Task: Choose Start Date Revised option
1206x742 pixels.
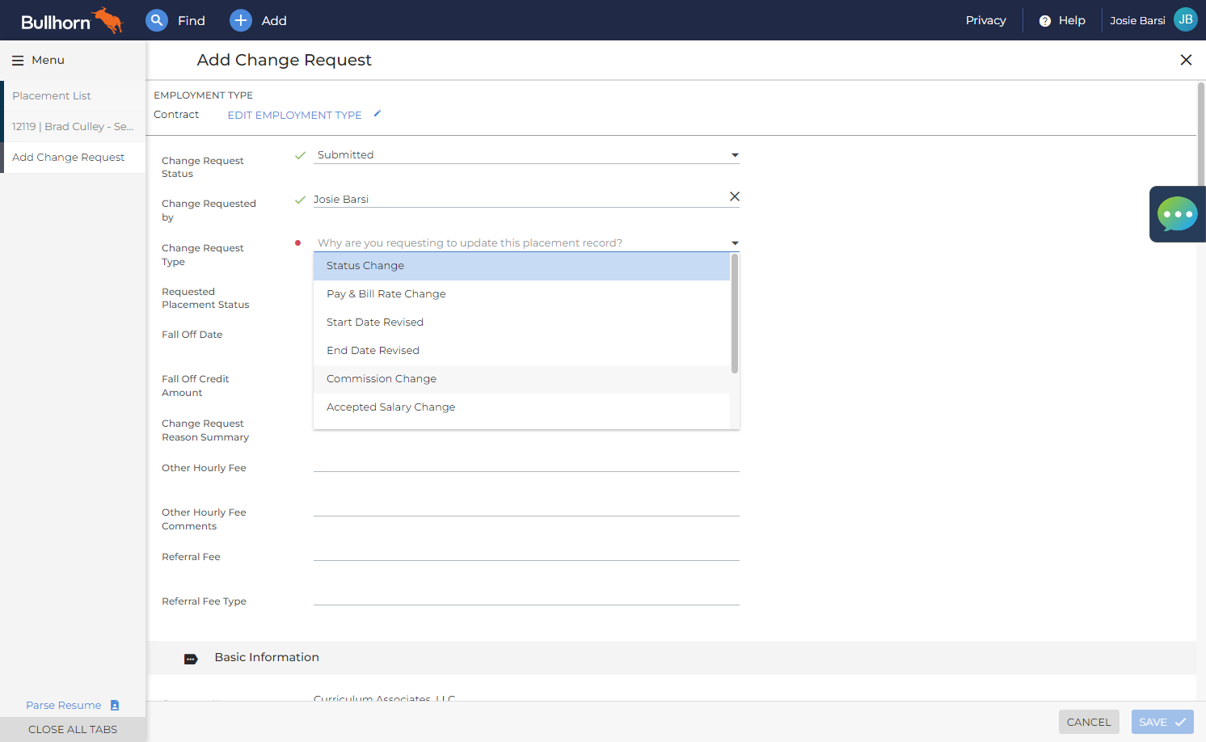Action: pyautogui.click(x=521, y=323)
